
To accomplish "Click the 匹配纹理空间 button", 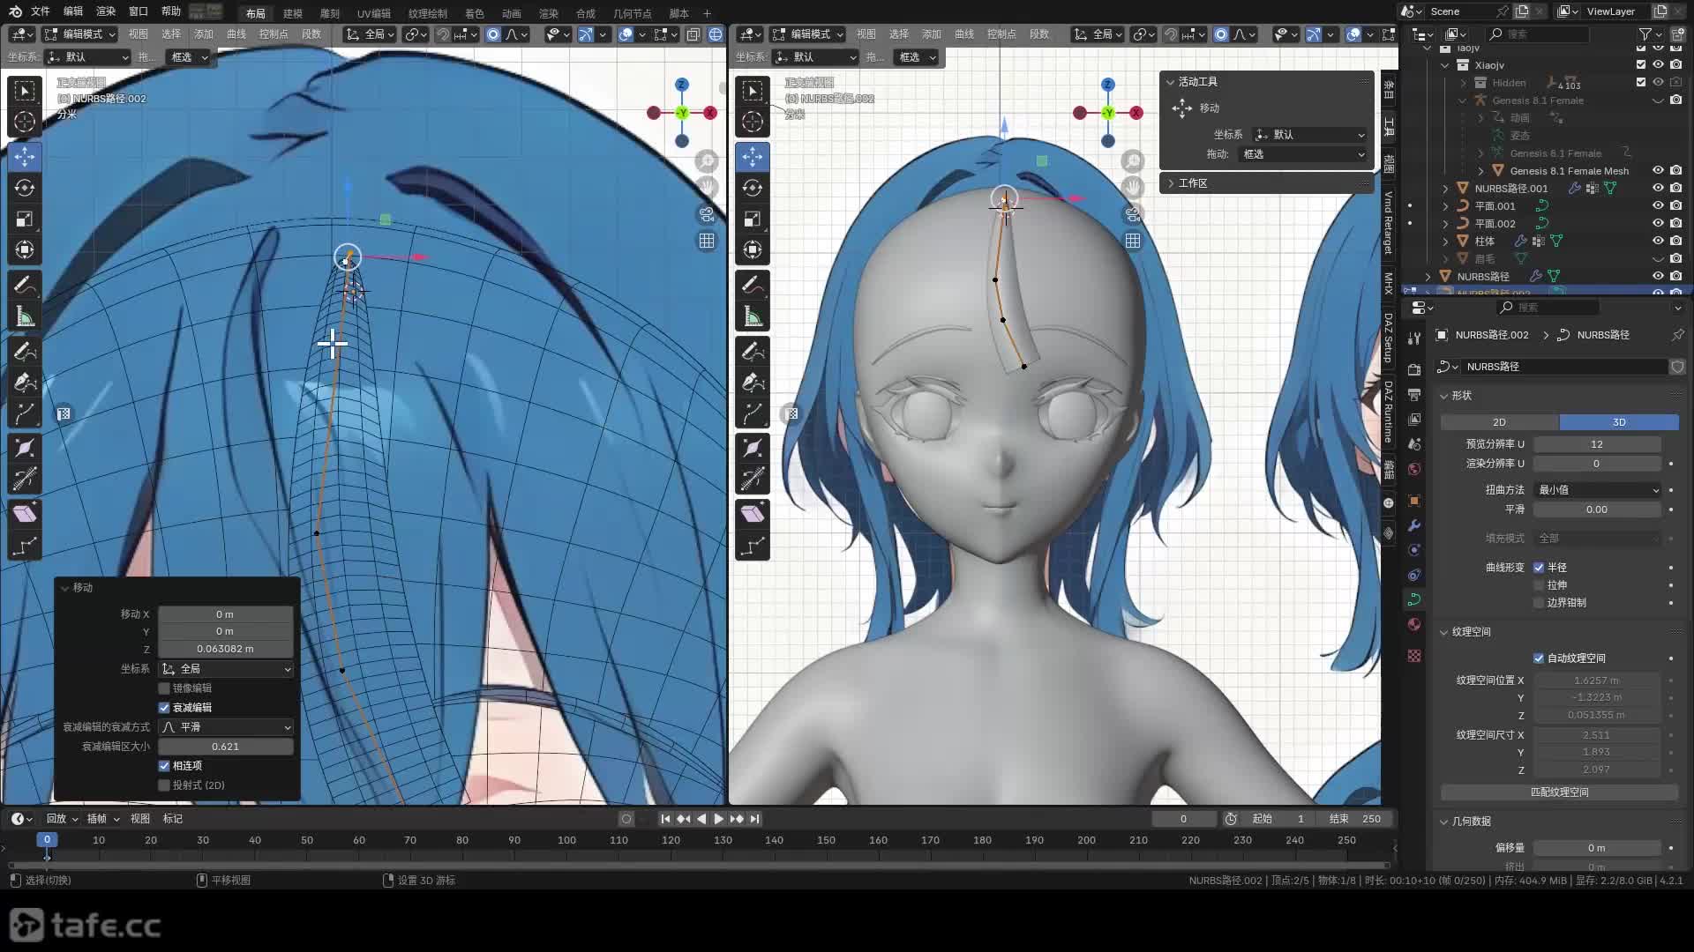I will tap(1559, 792).
